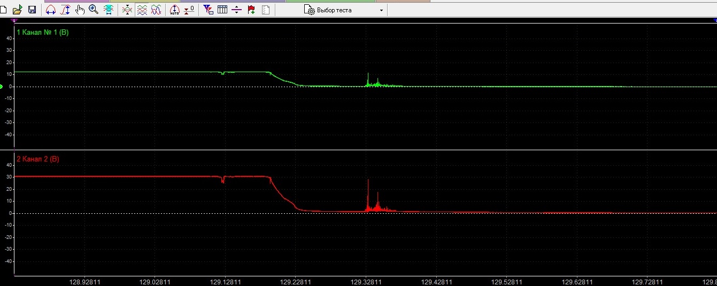Click time label 128.92811

click(84, 282)
